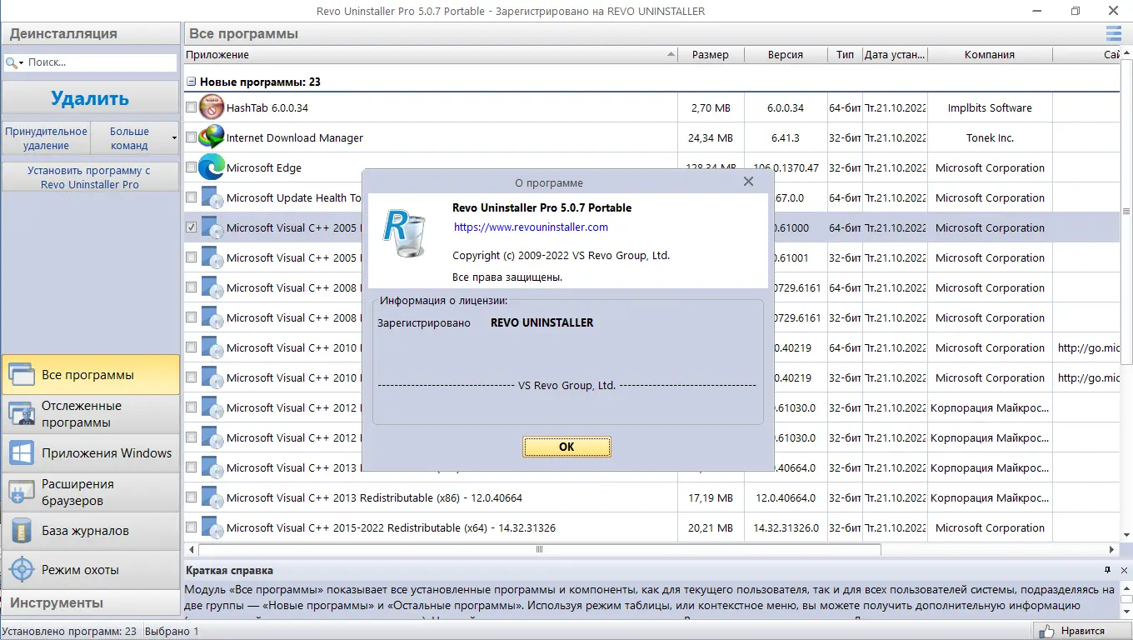
Task: Click the help text scrollbar down arrow
Action: click(x=1126, y=611)
